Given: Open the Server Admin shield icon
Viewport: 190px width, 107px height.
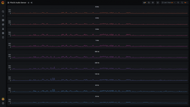Looking at the screenshot, I should [3, 38].
